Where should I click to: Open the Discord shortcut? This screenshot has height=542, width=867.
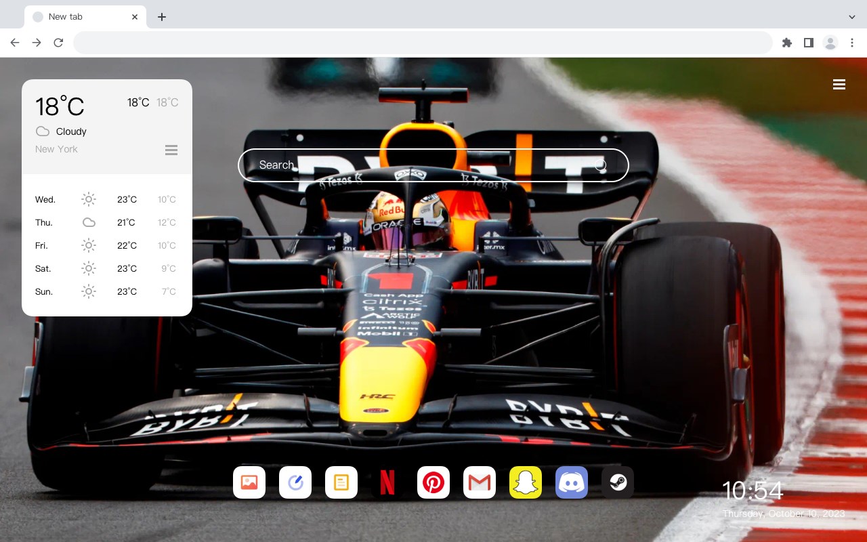[x=572, y=482]
